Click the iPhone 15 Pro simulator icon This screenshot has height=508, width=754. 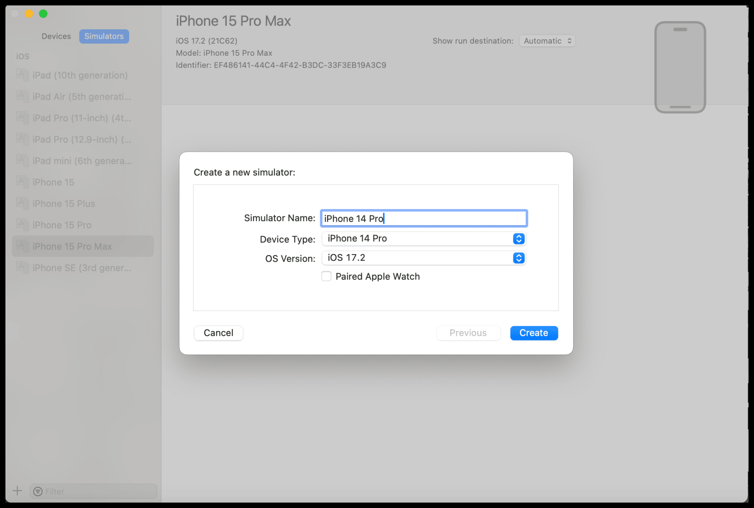tap(22, 225)
